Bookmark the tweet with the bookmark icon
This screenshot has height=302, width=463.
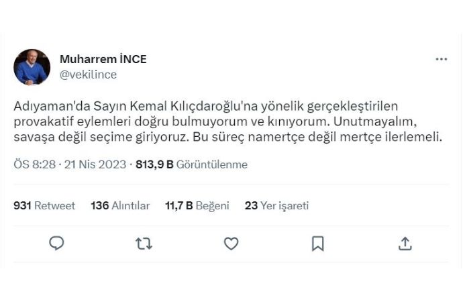318,243
